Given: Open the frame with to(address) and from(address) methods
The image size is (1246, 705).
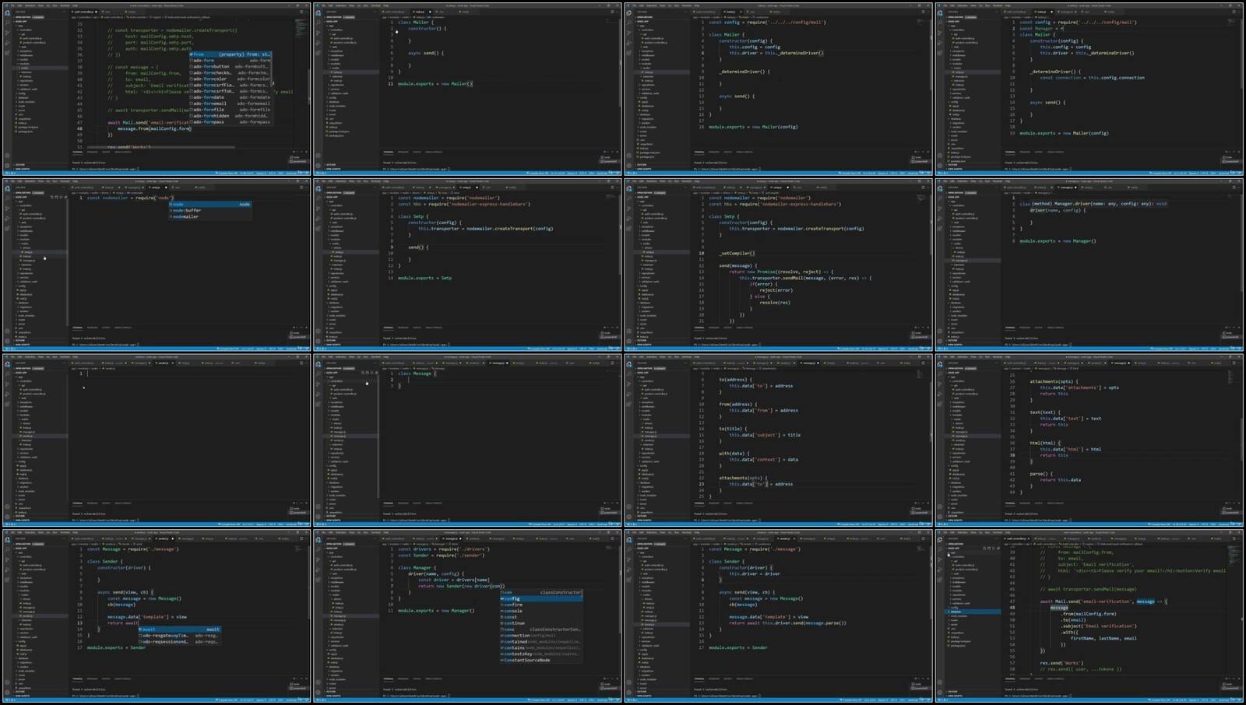Looking at the screenshot, I should 779,440.
